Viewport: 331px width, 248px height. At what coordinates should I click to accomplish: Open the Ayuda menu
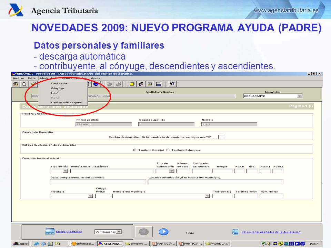point(96,78)
